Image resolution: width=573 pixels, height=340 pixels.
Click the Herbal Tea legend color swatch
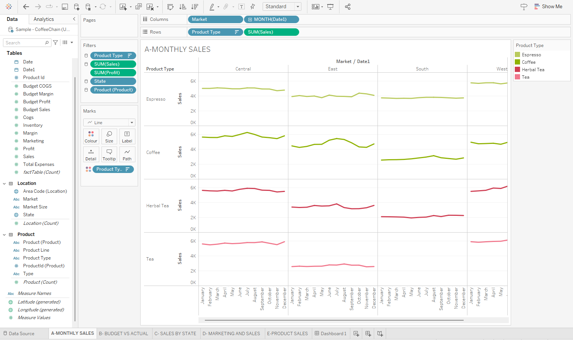[517, 69]
